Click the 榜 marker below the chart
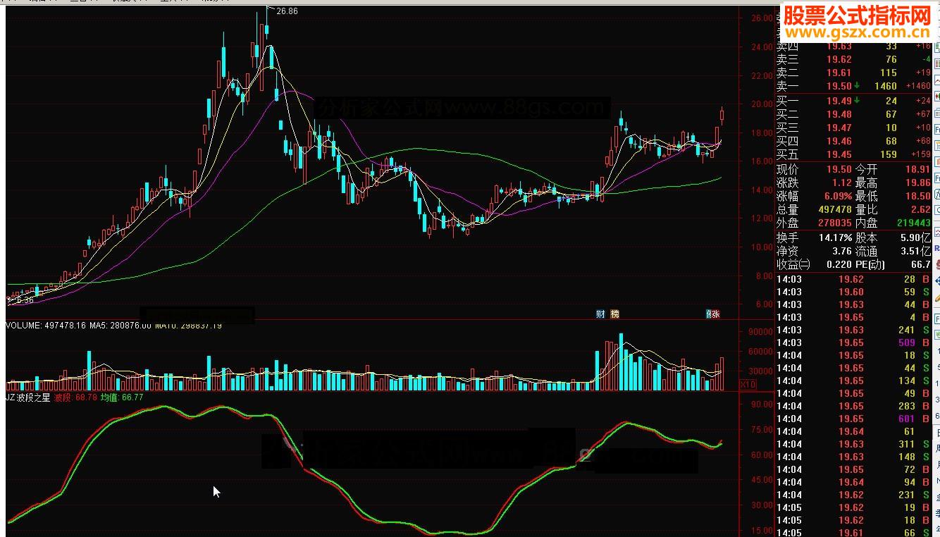The height and width of the screenshot is (537, 940). [615, 314]
